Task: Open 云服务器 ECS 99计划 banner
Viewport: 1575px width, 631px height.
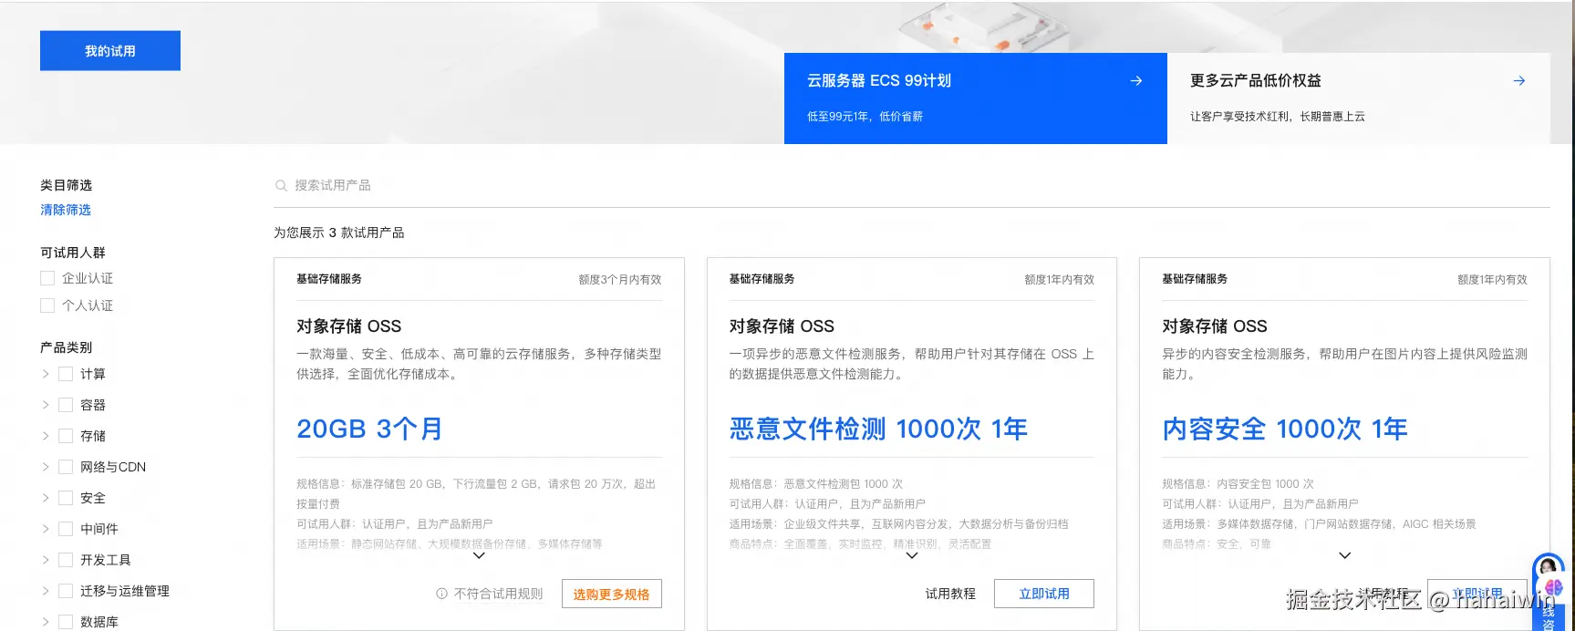Action: pyautogui.click(x=976, y=98)
